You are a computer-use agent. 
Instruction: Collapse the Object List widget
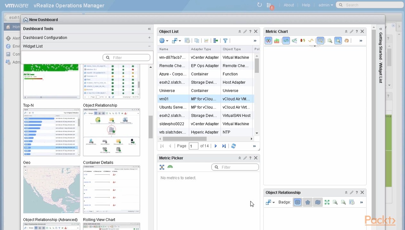240,32
